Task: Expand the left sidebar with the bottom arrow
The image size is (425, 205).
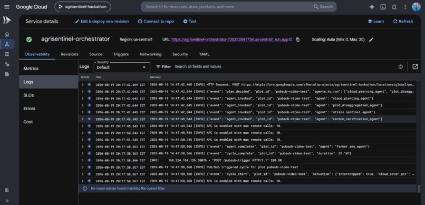Action: click(7, 201)
